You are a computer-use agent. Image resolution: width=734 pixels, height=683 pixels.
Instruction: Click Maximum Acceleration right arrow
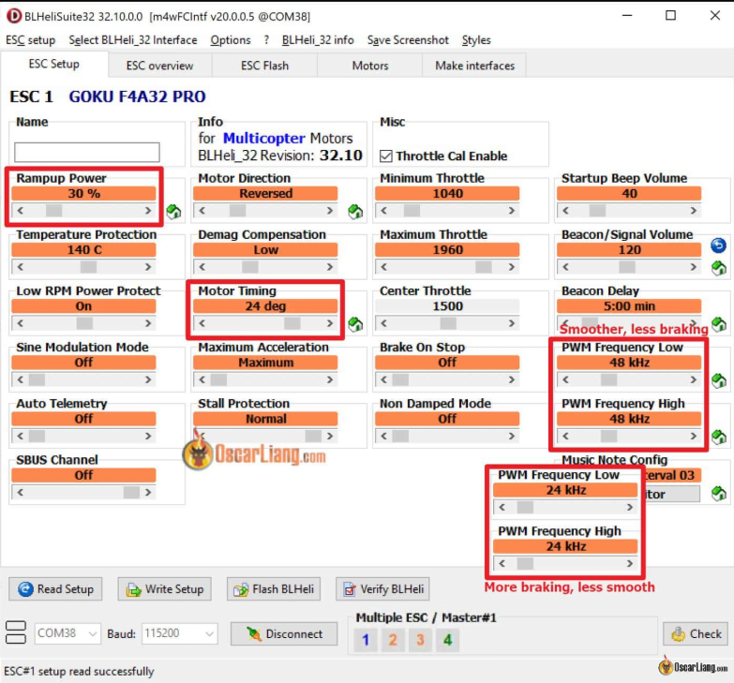[x=330, y=379]
